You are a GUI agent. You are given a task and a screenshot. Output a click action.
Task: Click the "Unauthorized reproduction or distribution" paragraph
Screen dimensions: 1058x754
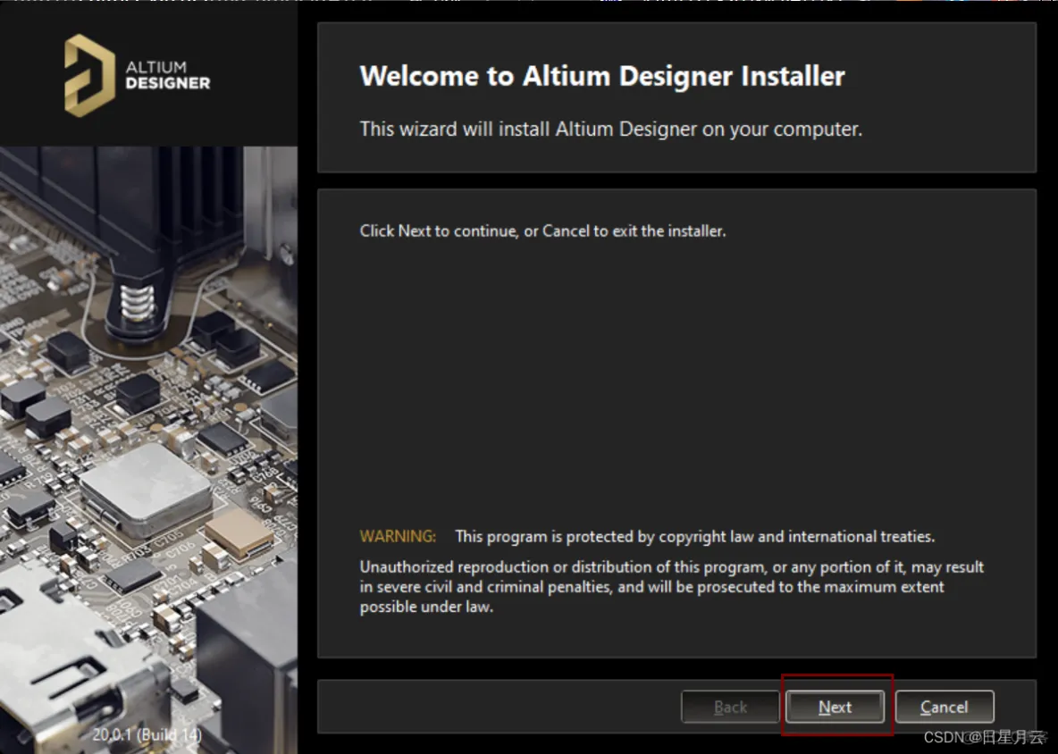point(671,586)
